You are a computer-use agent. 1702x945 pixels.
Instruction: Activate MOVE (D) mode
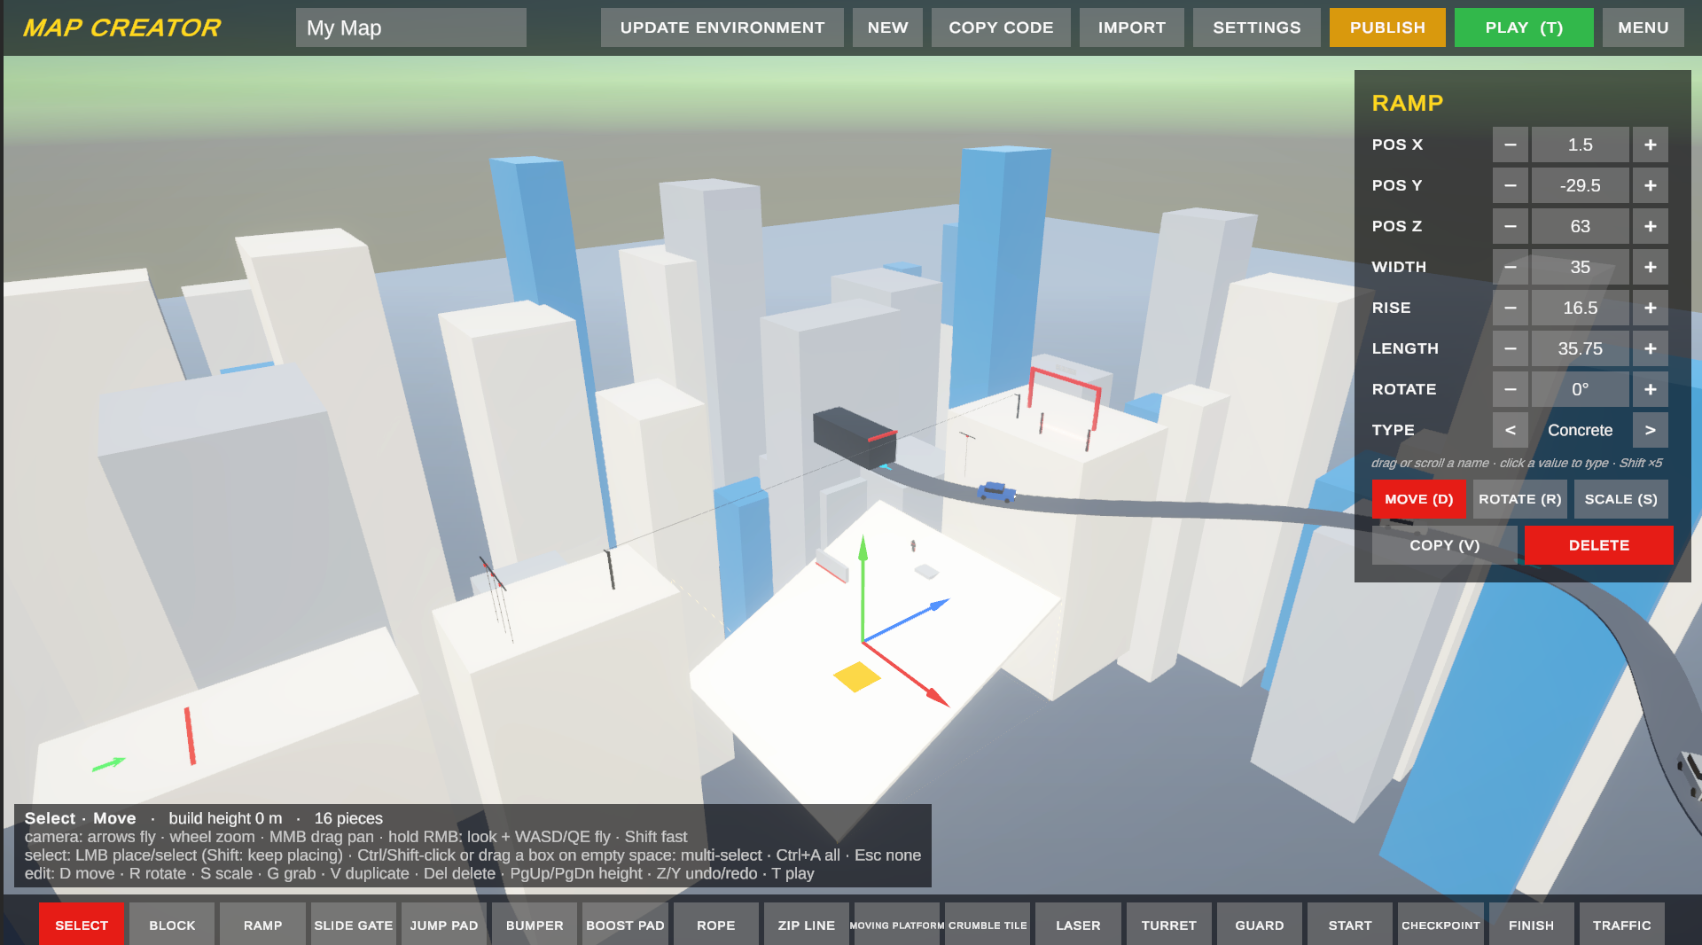pyautogui.click(x=1418, y=499)
